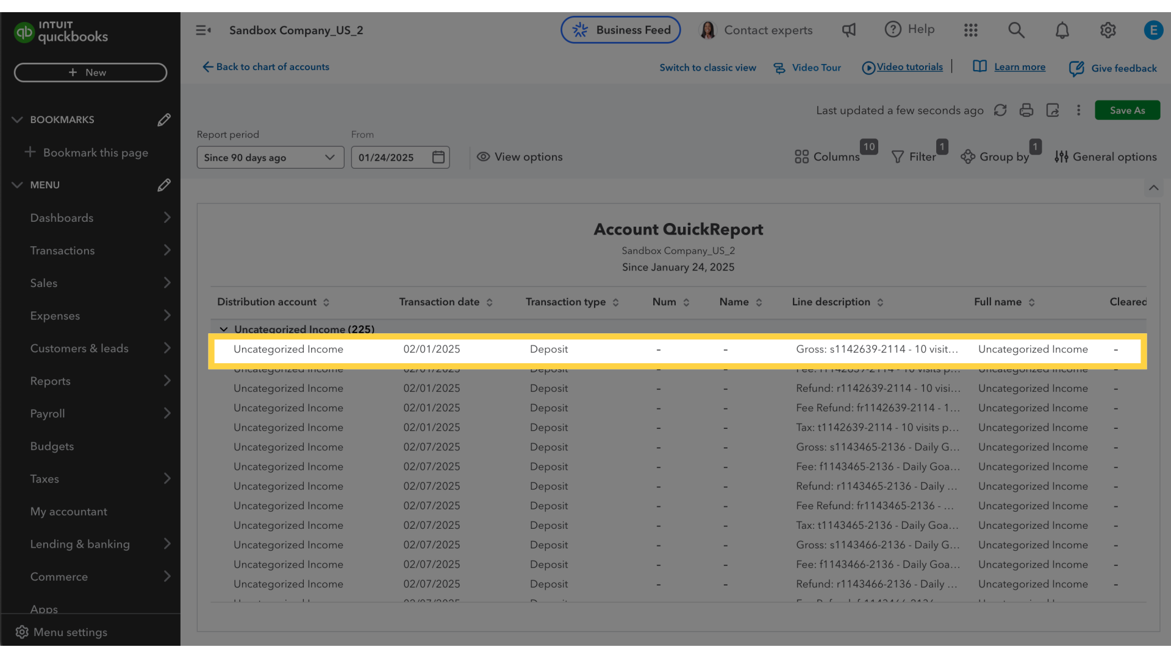Collapse the Menu section
This screenshot has width=1171, height=658.
(17, 185)
